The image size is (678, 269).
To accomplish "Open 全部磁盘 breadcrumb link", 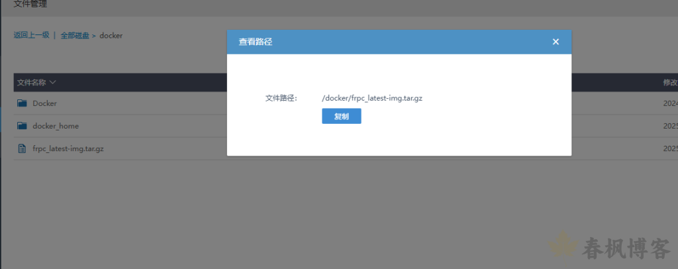I will (x=75, y=36).
